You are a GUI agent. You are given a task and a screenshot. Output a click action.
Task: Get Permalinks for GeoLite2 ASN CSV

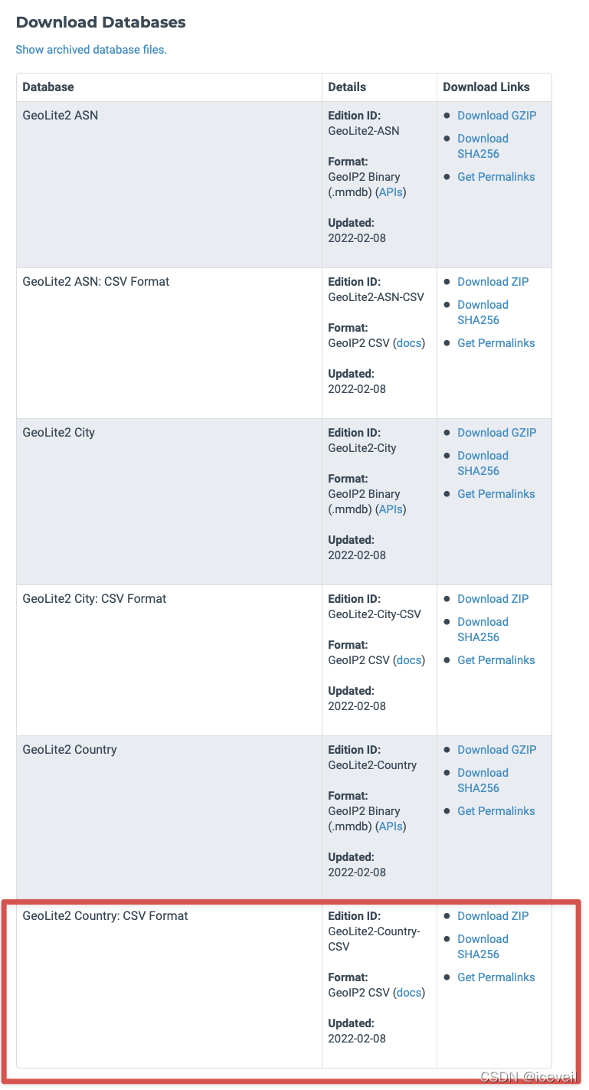496,343
